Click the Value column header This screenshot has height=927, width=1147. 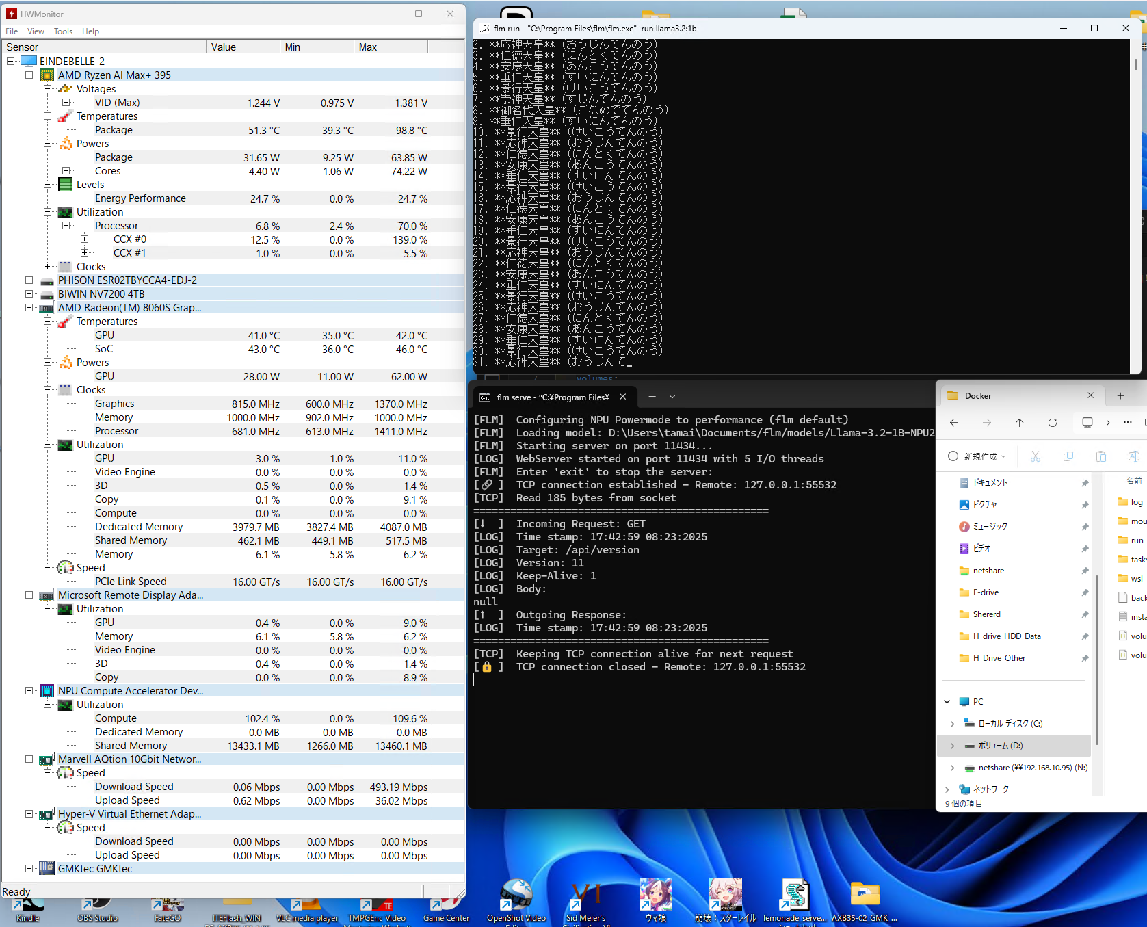(243, 47)
